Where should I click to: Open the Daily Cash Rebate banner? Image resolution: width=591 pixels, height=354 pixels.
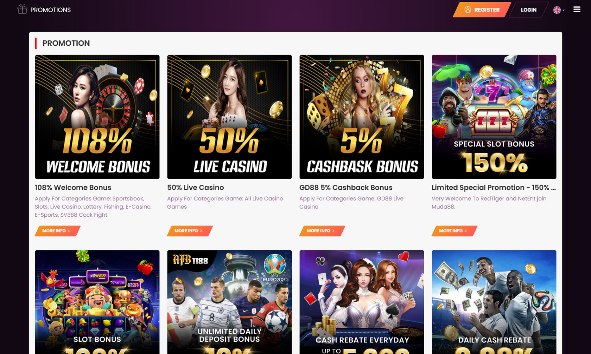pyautogui.click(x=494, y=302)
